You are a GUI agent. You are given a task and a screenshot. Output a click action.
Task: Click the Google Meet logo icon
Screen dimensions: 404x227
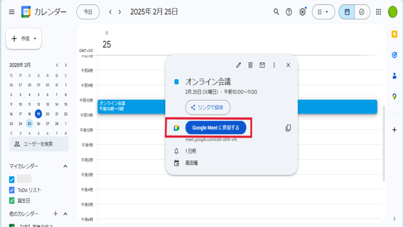[x=176, y=128]
